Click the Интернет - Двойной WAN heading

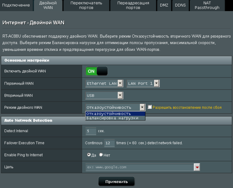coord(33,23)
